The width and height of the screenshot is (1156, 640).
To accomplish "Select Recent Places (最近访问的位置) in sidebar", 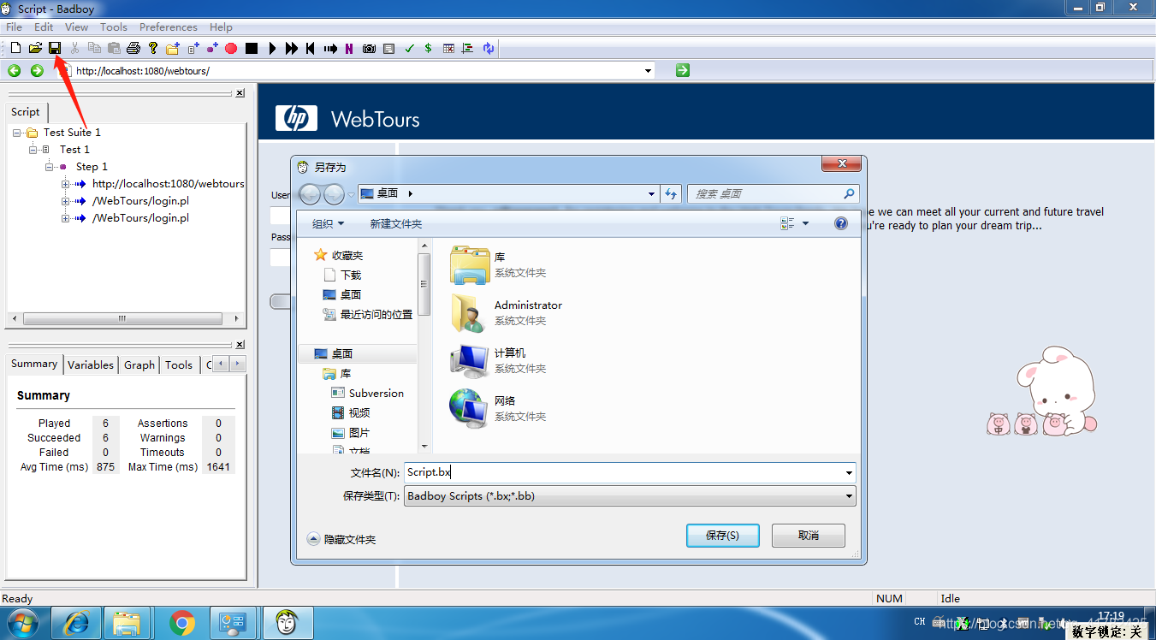I will [x=368, y=314].
